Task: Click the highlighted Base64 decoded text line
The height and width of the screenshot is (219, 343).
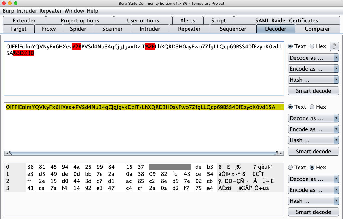Action: (145, 107)
